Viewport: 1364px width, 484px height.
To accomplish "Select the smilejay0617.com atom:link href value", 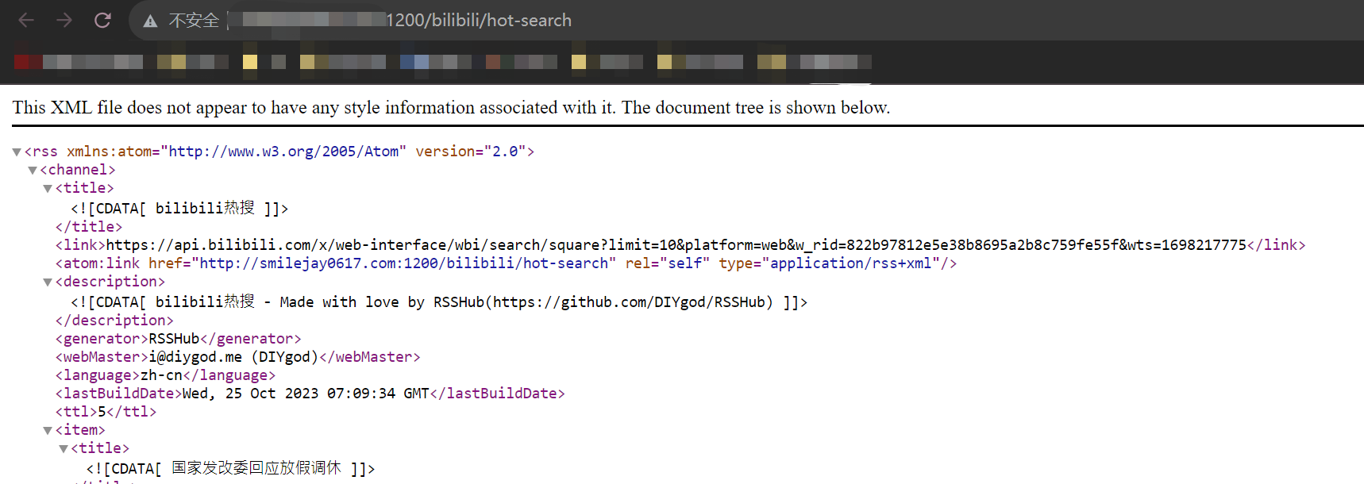I will pos(404,263).
